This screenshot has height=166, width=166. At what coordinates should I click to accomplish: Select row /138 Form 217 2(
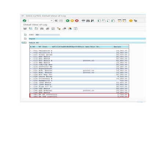click(79, 86)
